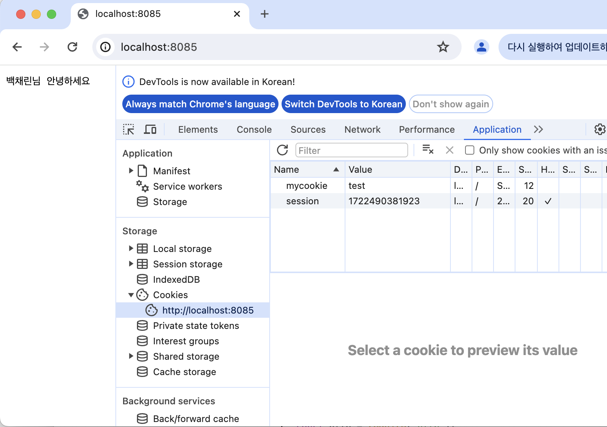This screenshot has width=607, height=427.
Task: Open the Performance tab
Action: [427, 130]
